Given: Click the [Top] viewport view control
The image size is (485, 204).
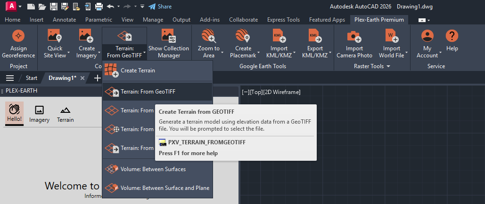Looking at the screenshot, I should (x=256, y=92).
